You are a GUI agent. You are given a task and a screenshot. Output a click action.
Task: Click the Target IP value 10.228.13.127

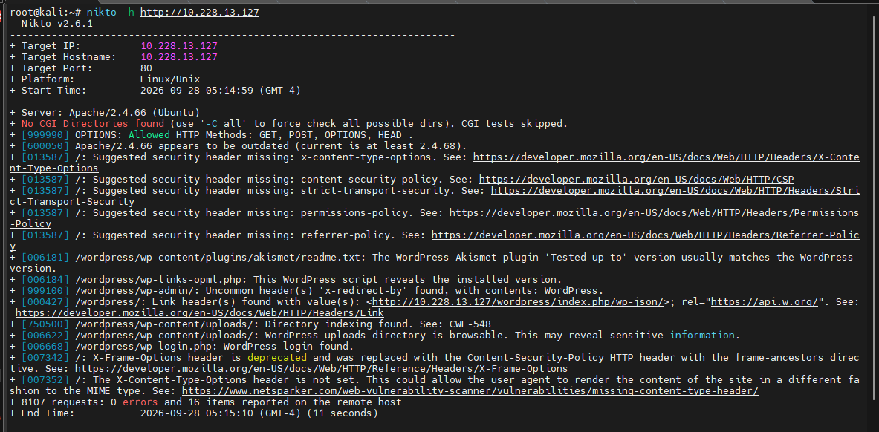179,46
